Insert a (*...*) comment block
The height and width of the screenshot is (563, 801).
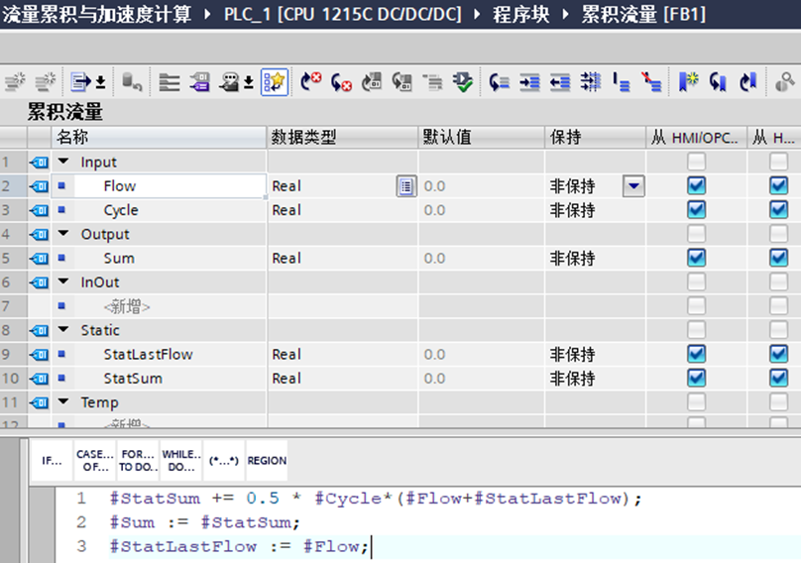click(224, 460)
